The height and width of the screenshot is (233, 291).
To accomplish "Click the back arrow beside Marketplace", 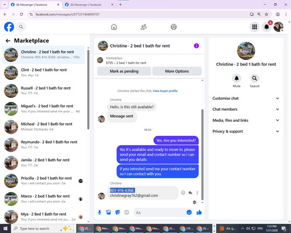I will 8,41.
